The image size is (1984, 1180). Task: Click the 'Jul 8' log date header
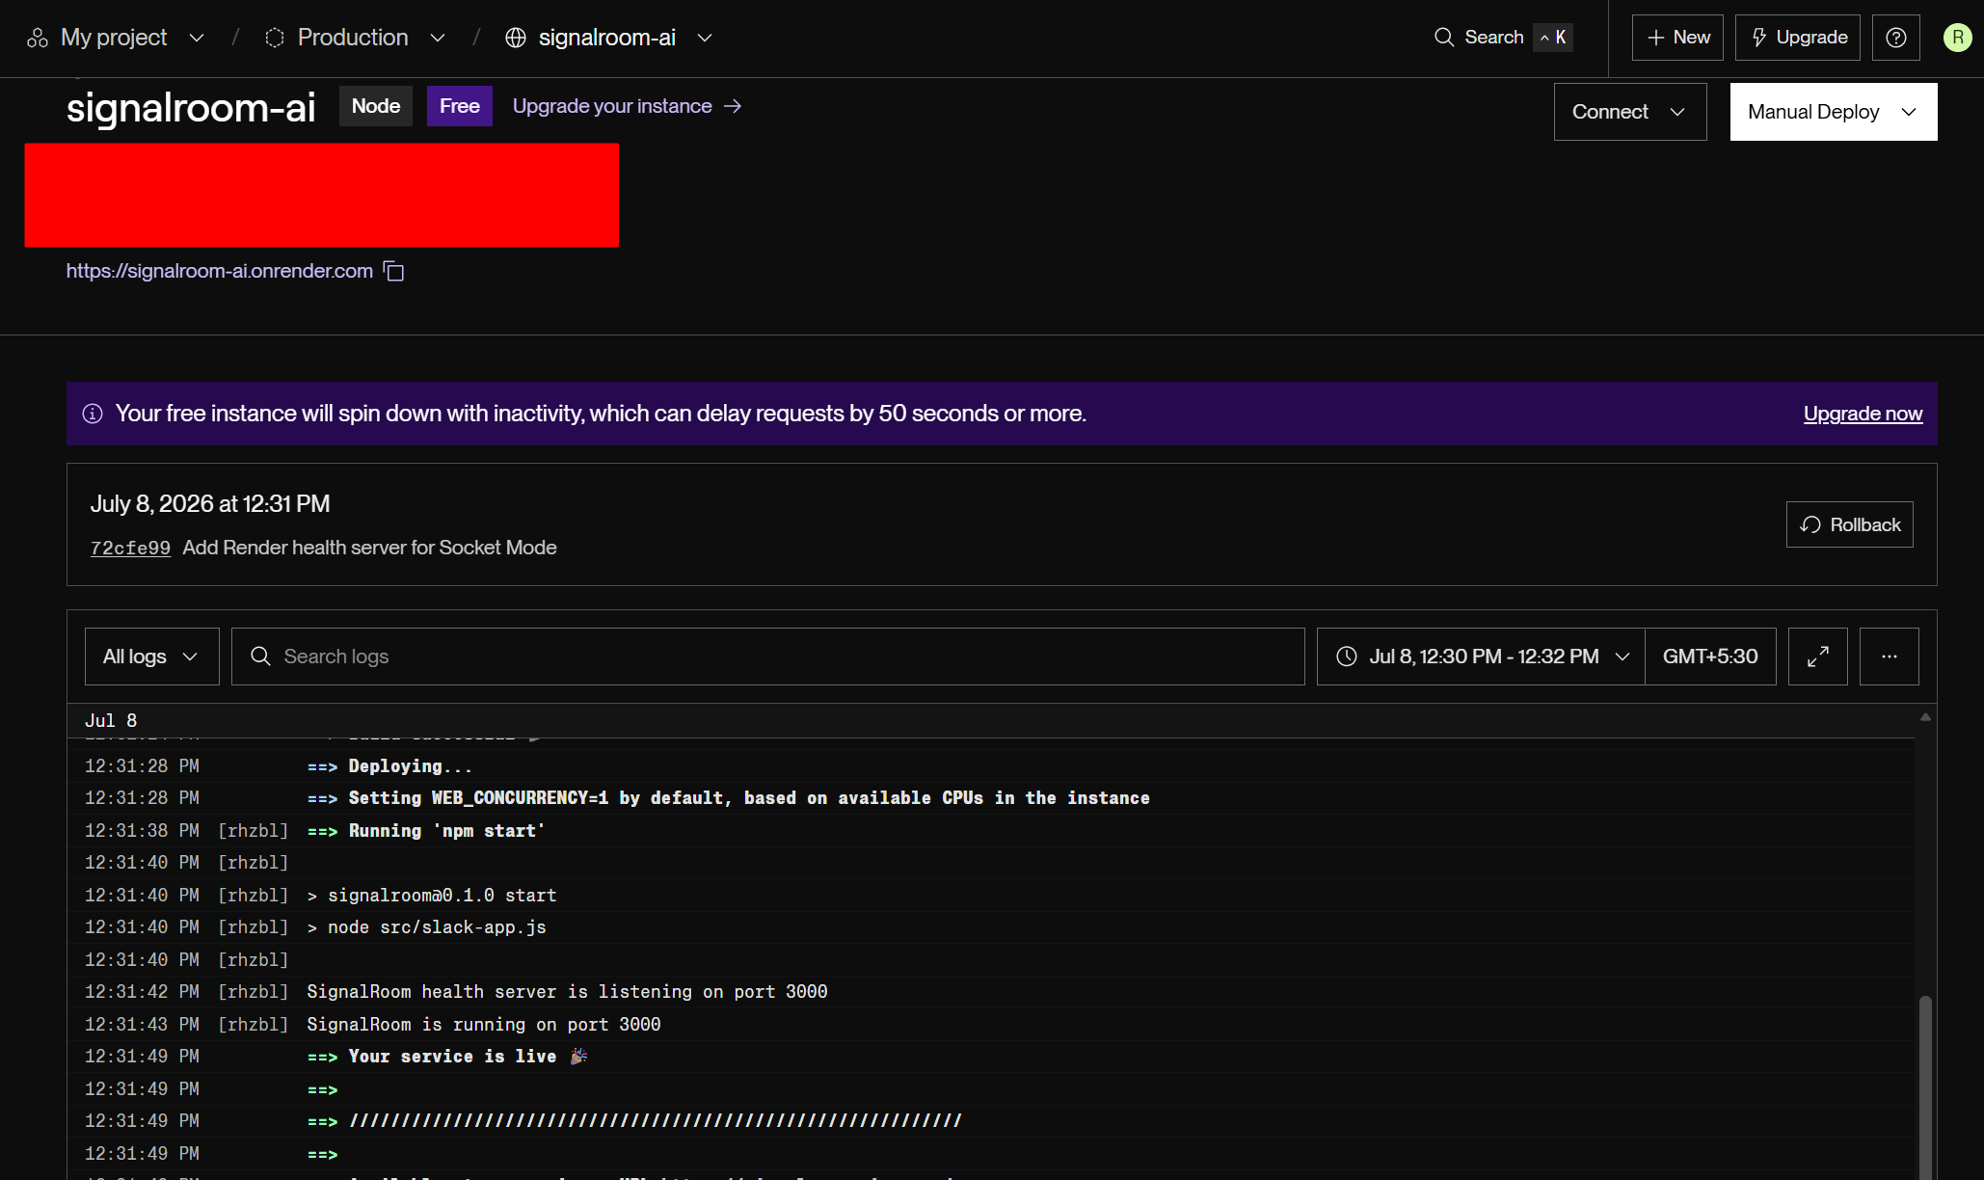(111, 721)
